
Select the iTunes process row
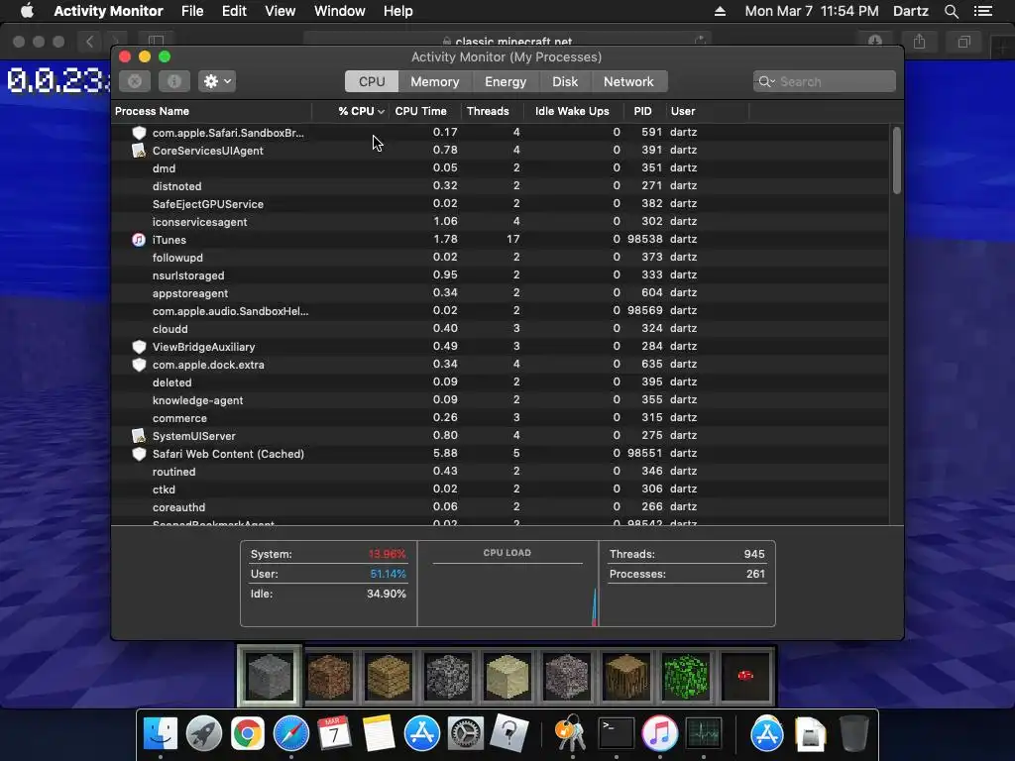pos(500,240)
